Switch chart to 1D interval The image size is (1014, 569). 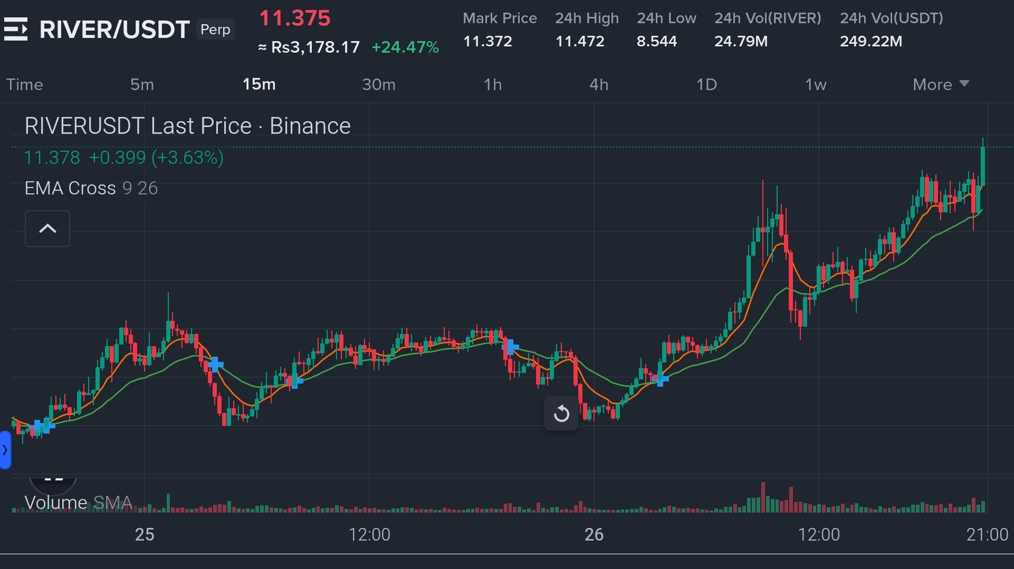tap(706, 84)
